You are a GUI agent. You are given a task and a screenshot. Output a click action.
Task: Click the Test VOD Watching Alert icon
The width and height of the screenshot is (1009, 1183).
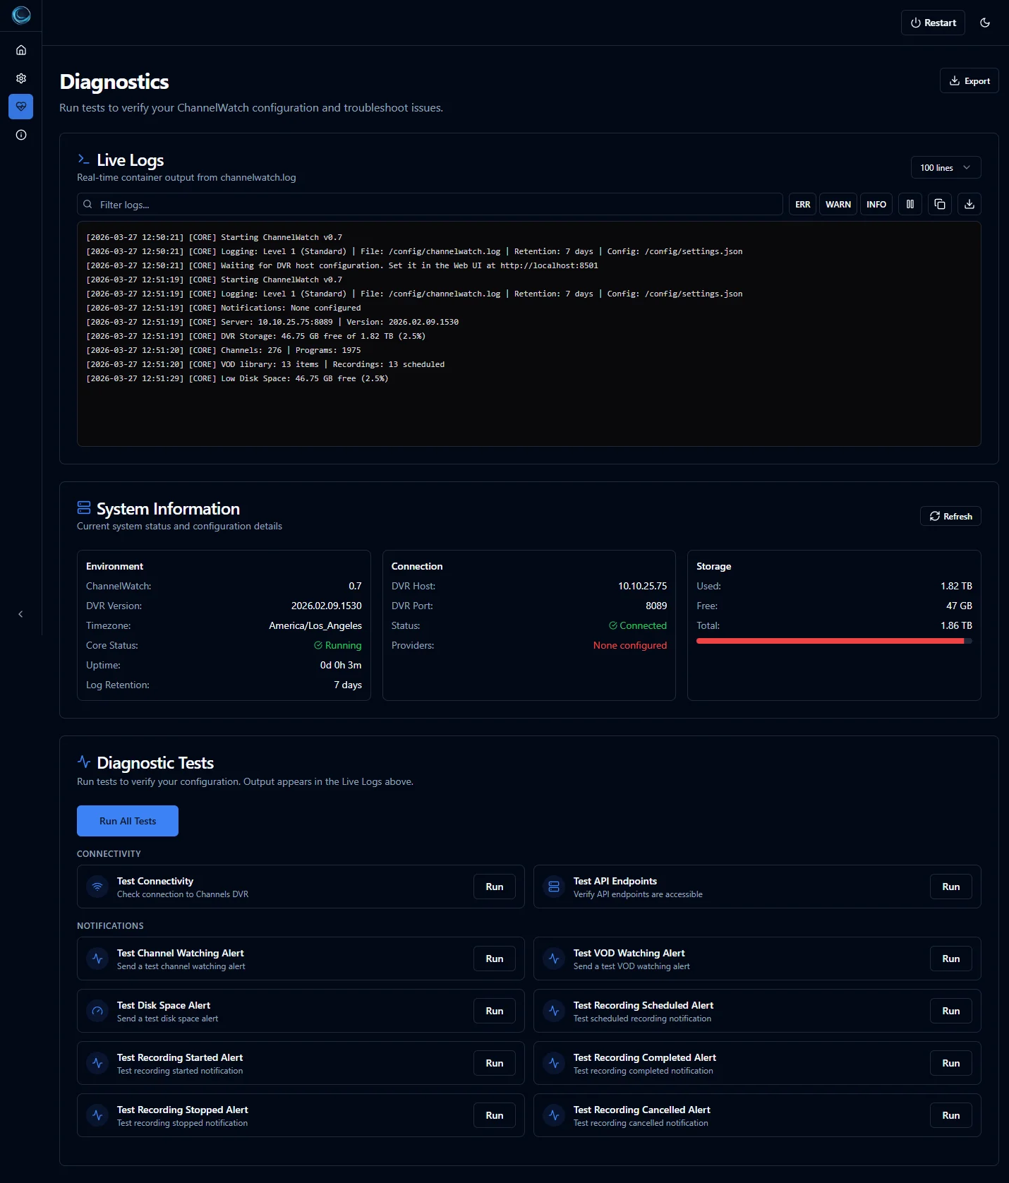click(x=554, y=959)
